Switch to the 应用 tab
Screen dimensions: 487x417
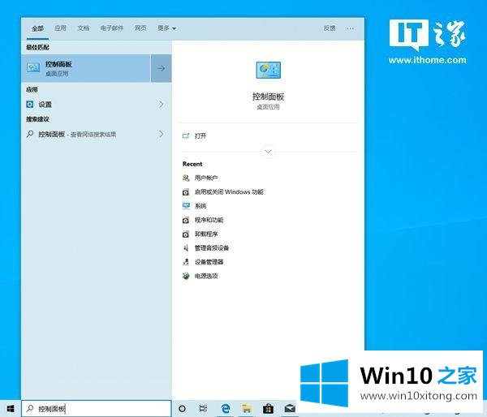(60, 28)
